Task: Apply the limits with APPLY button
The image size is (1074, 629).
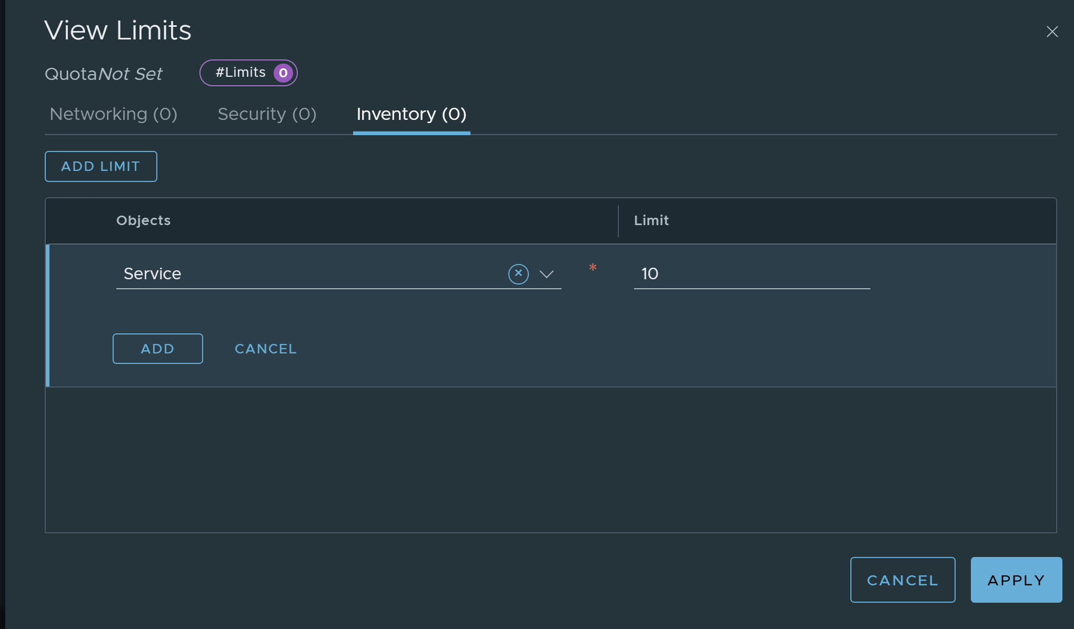Action: coord(1016,580)
